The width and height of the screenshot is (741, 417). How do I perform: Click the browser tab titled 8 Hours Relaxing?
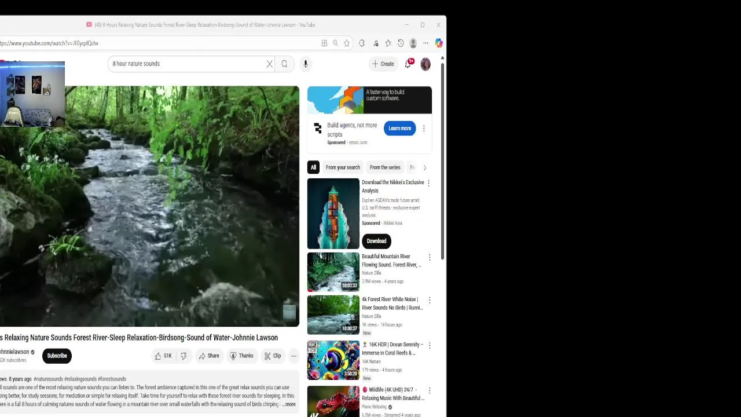click(201, 25)
